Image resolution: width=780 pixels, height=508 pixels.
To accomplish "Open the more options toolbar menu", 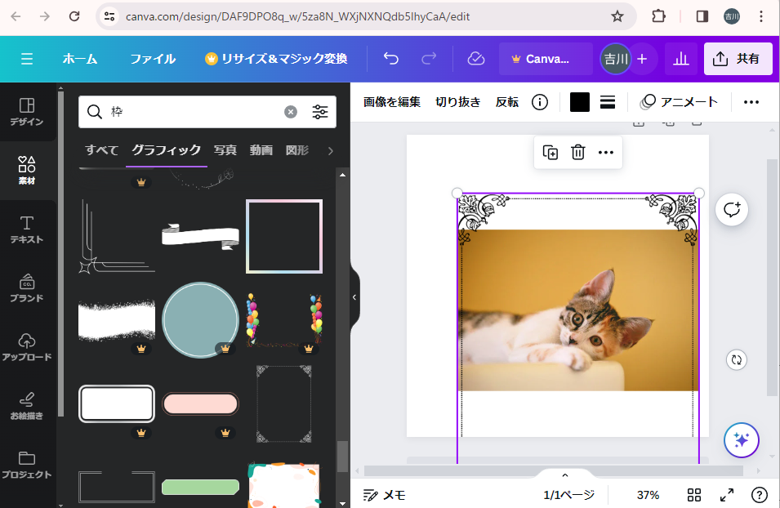I will tap(751, 102).
